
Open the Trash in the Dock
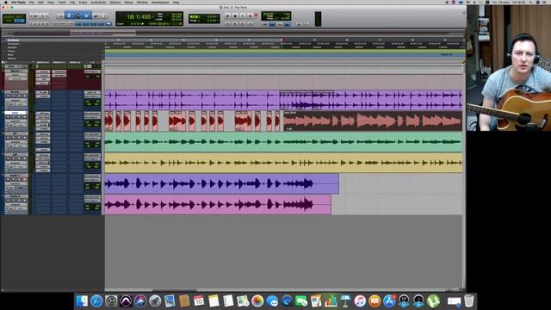[468, 301]
